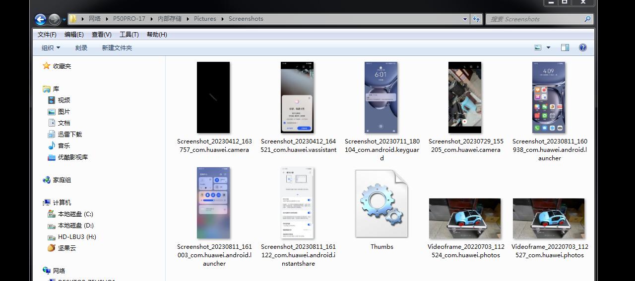
Task: Open the 编辑(E) menu
Action: tap(74, 35)
